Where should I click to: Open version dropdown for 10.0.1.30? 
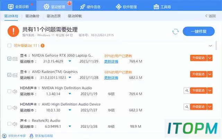point(70,110)
